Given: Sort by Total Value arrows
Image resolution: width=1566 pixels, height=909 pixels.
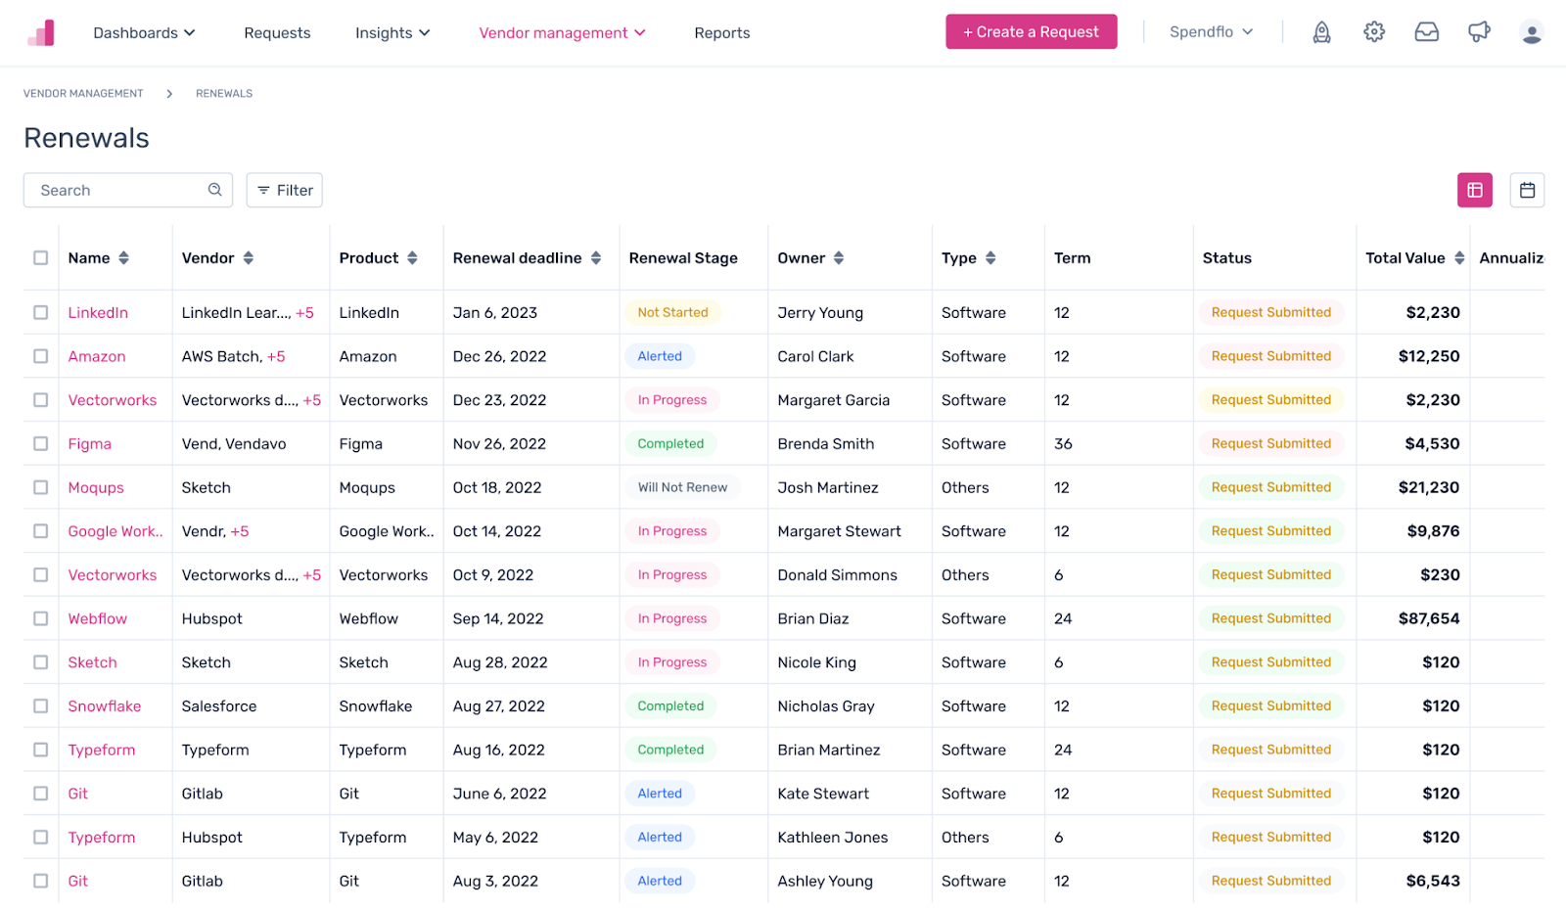Looking at the screenshot, I should pyautogui.click(x=1459, y=258).
